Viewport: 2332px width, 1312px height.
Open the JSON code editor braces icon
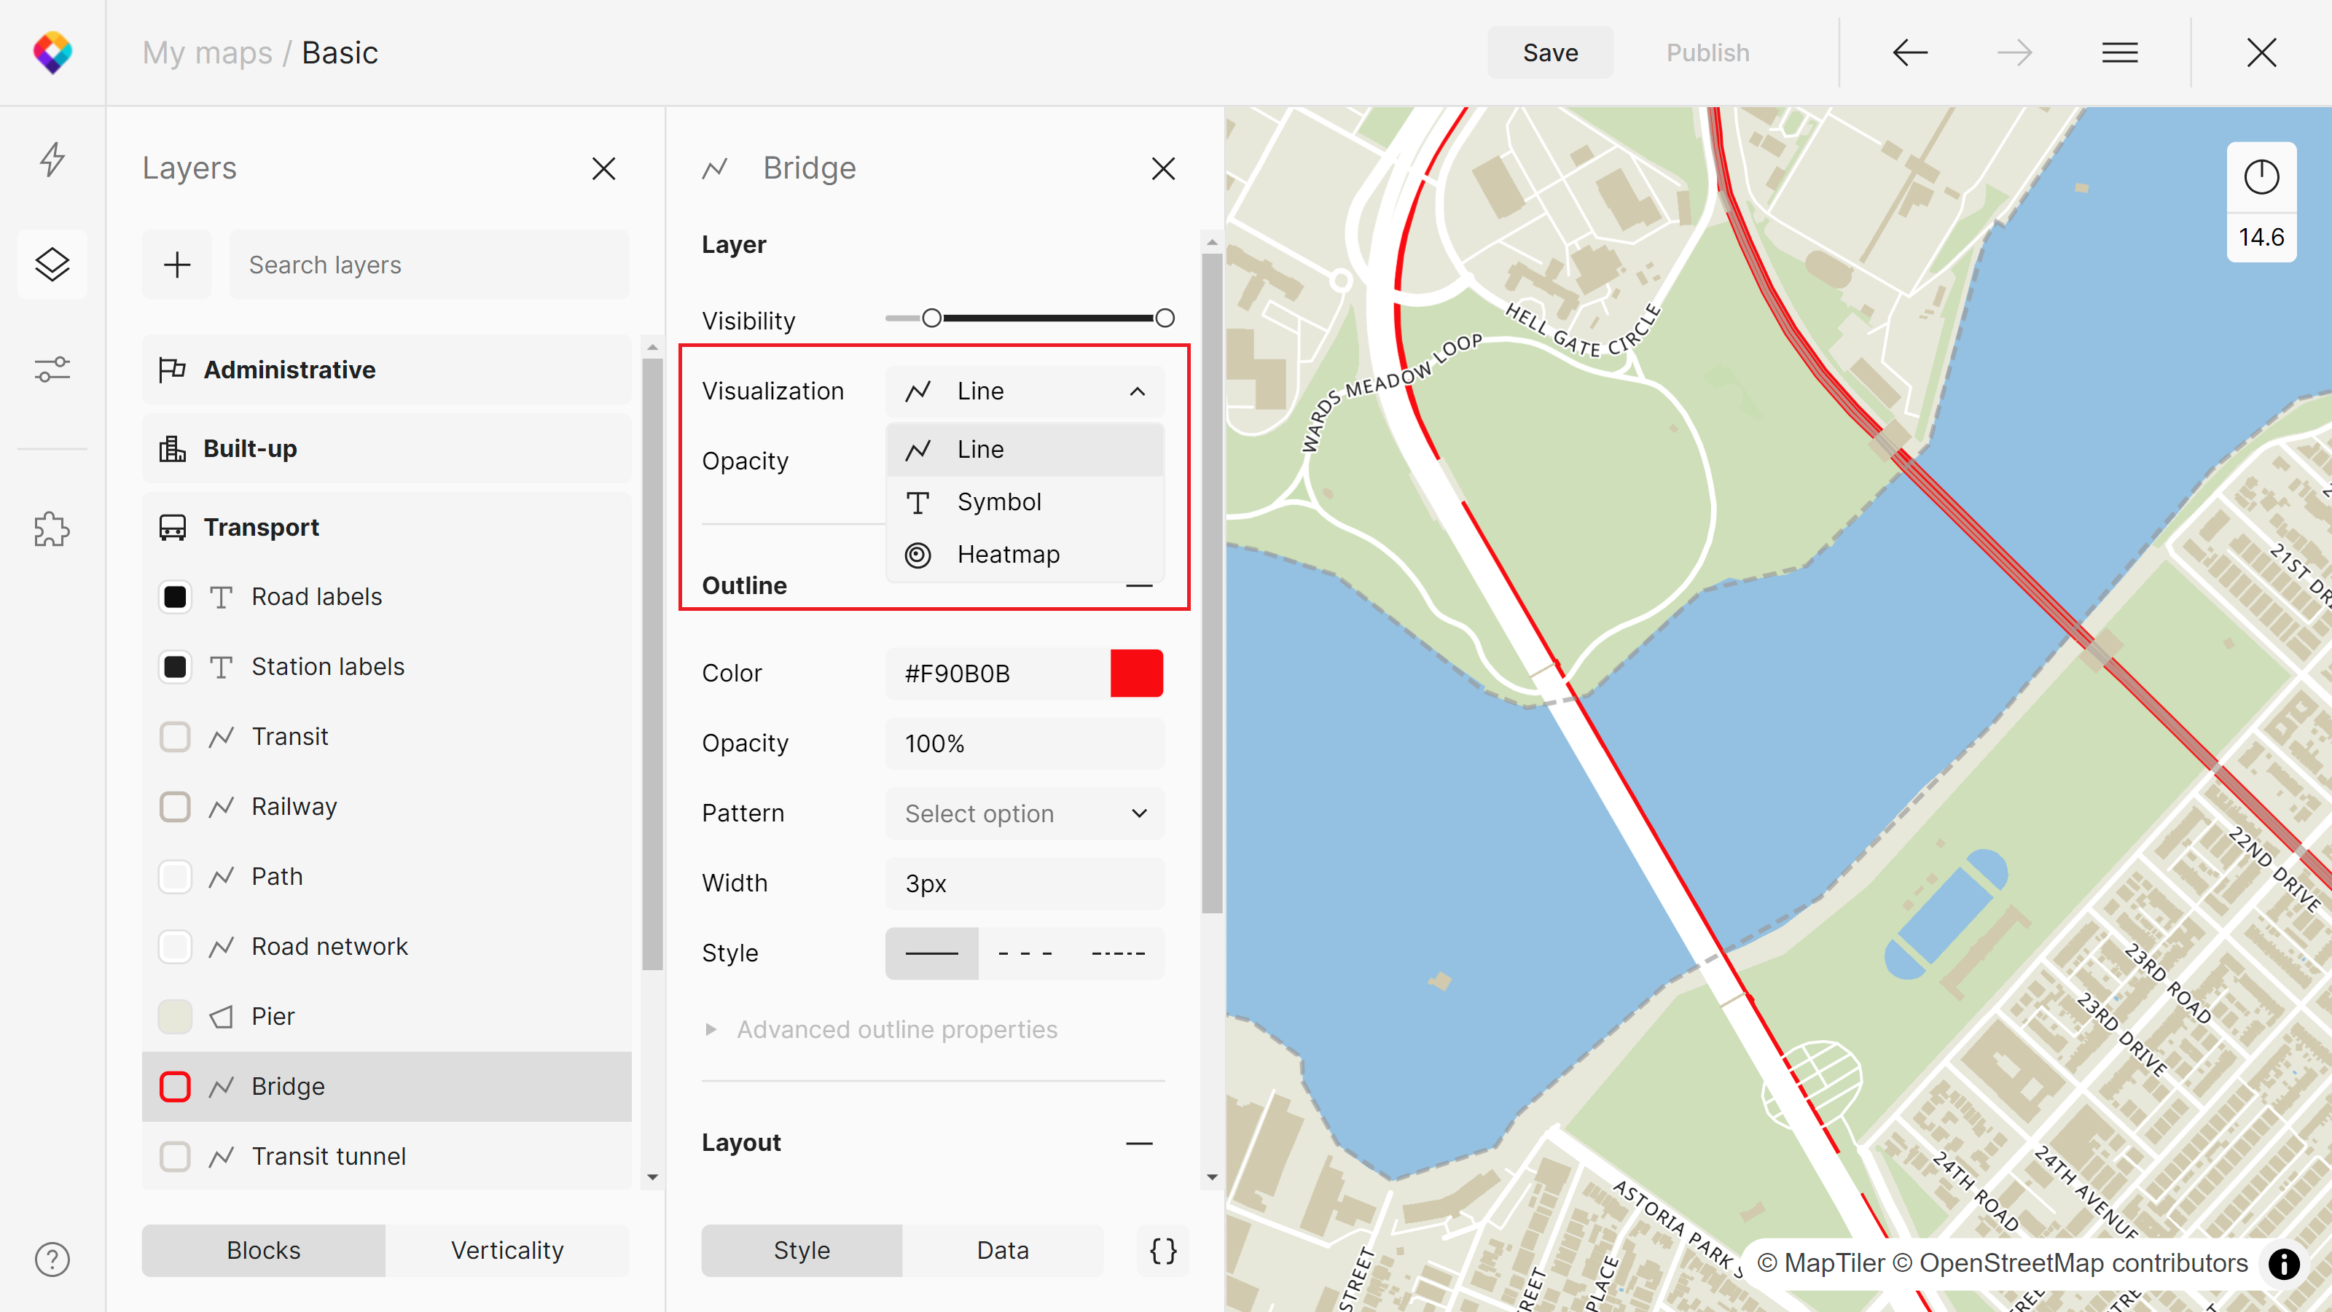click(1162, 1251)
